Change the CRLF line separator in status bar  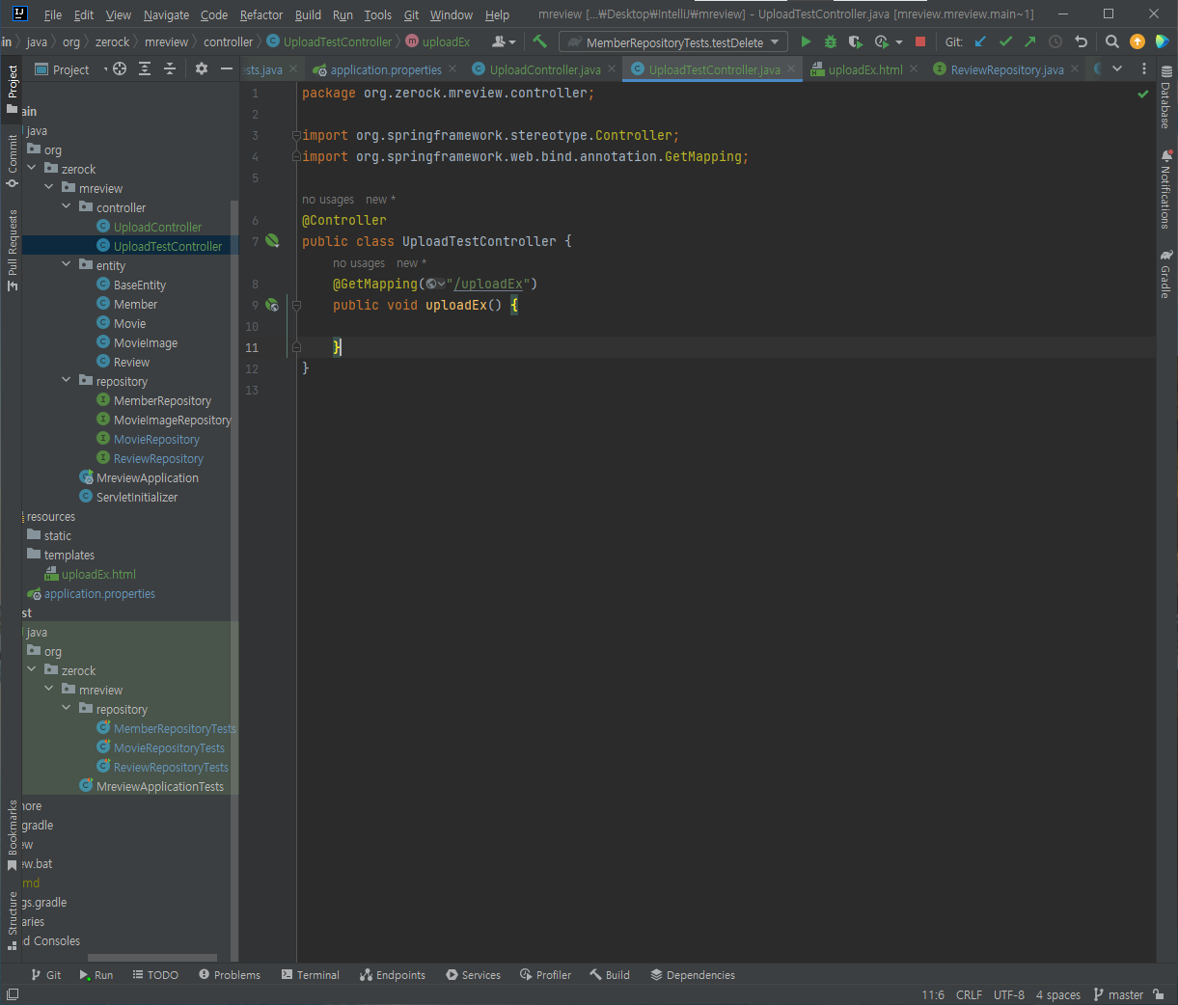point(969,994)
